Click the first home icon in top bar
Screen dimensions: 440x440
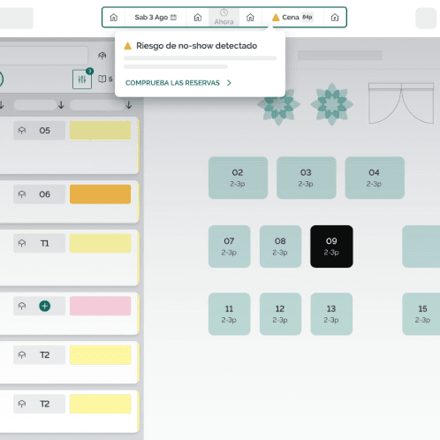click(114, 18)
